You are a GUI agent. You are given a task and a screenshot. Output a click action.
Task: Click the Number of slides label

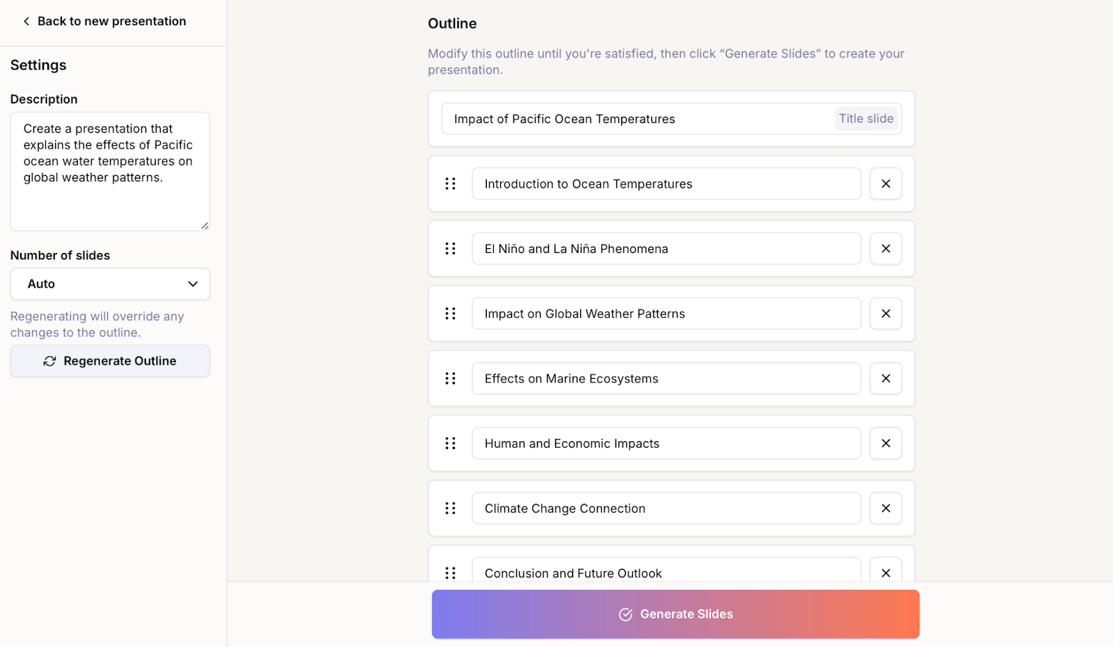(x=60, y=256)
